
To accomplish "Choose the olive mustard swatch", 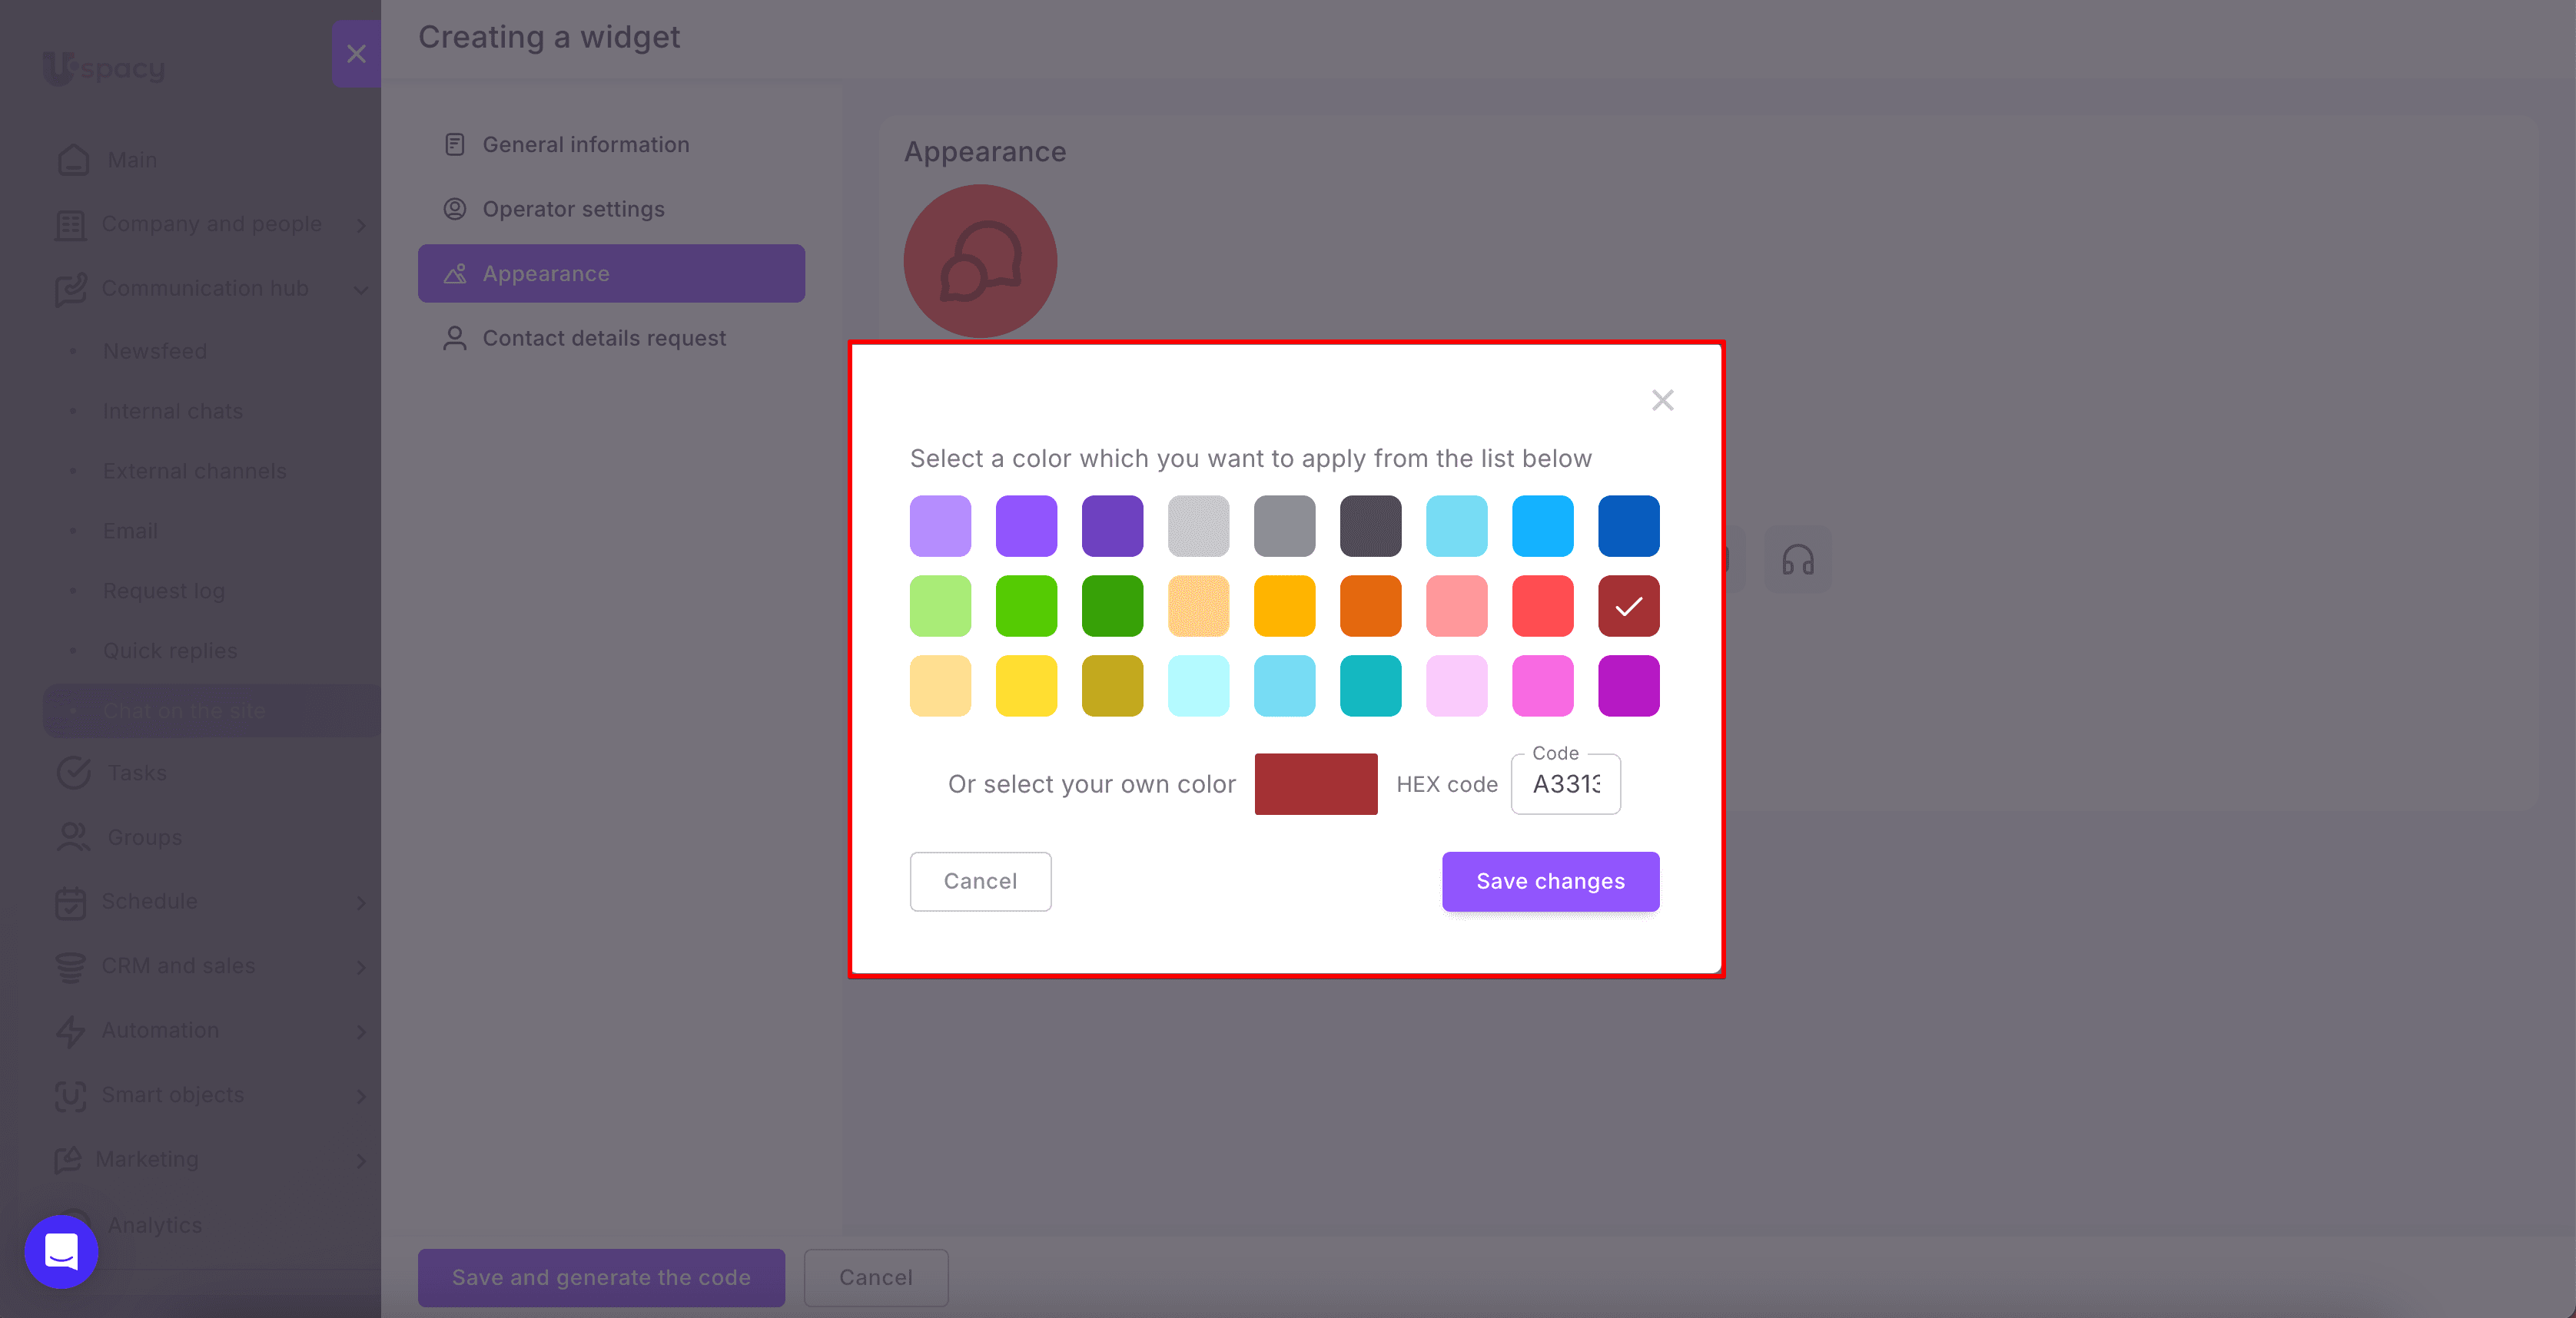I will point(1112,685).
